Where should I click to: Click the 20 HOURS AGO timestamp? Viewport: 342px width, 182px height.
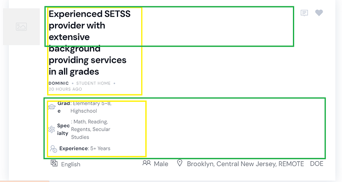(x=65, y=89)
